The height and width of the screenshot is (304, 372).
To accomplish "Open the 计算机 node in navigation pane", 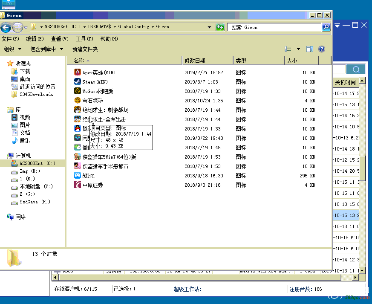I will coord(19,156).
